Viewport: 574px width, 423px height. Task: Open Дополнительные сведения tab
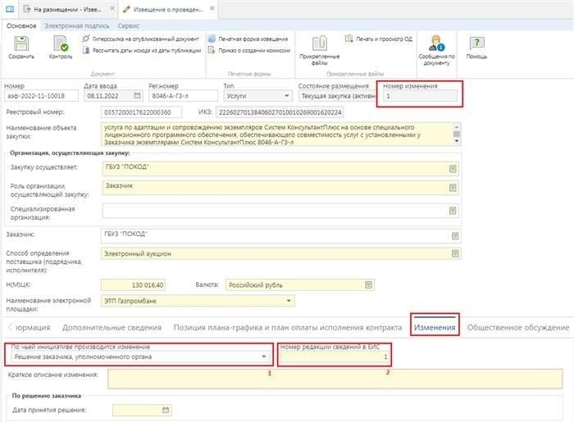click(x=112, y=327)
